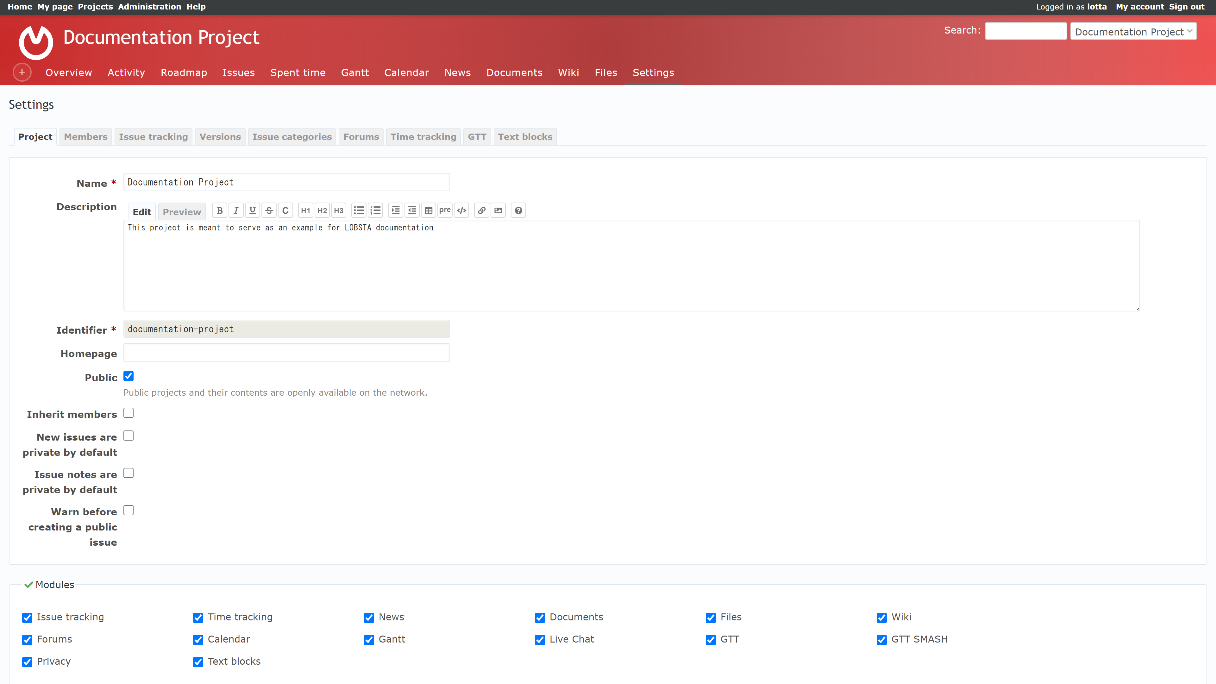Open the Roadmap menu item
Viewport: 1216px width, 684px height.
tap(184, 73)
